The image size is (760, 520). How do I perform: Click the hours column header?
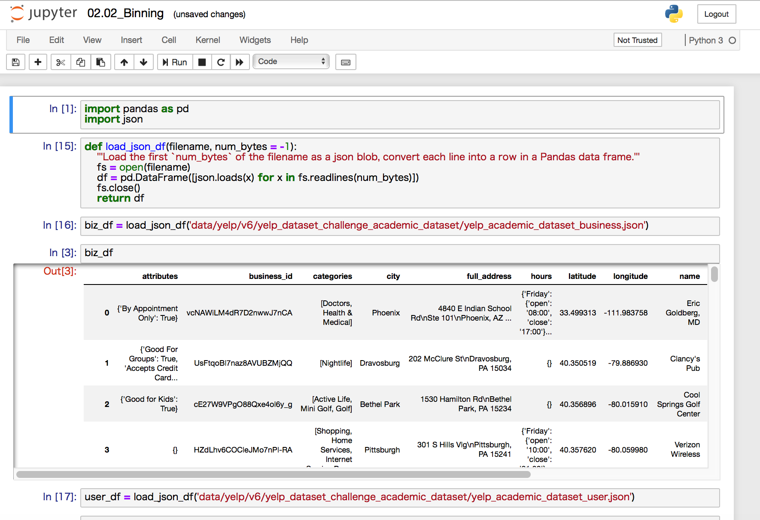(x=541, y=276)
